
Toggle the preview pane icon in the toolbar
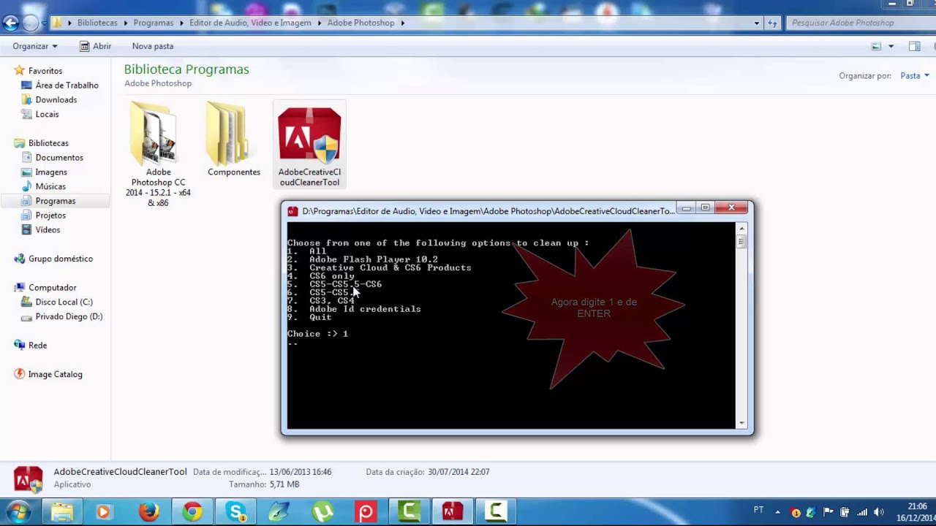(x=914, y=46)
